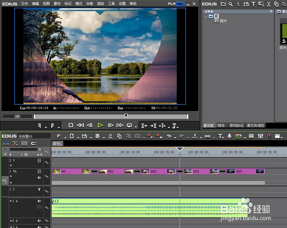Screen dimensions: 287x228
Task: Collapse the 根 root folder in the bin tree
Action: click(x=206, y=16)
